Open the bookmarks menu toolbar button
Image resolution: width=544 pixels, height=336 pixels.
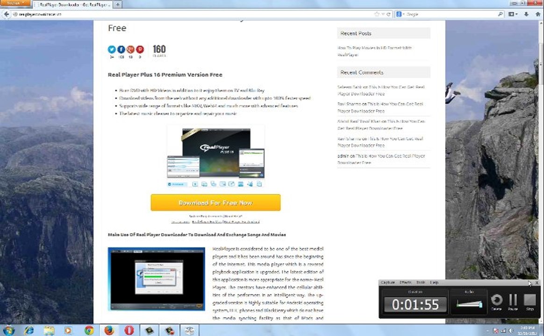512,14
